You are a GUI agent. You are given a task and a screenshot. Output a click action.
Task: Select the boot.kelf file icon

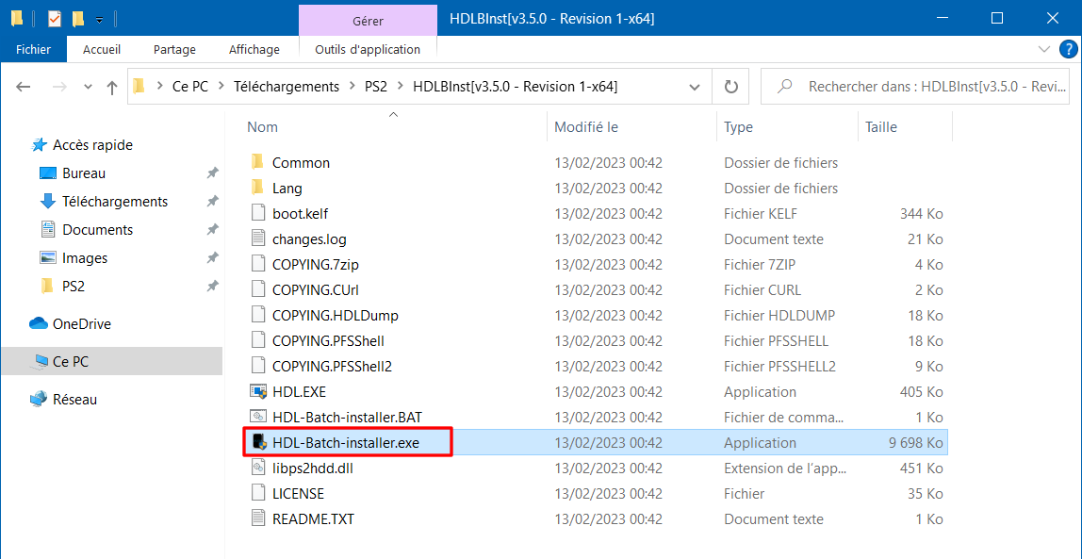[x=258, y=213]
